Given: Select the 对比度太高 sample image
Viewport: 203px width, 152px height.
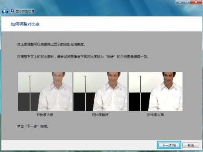Looking at the screenshot, I should (155, 92).
